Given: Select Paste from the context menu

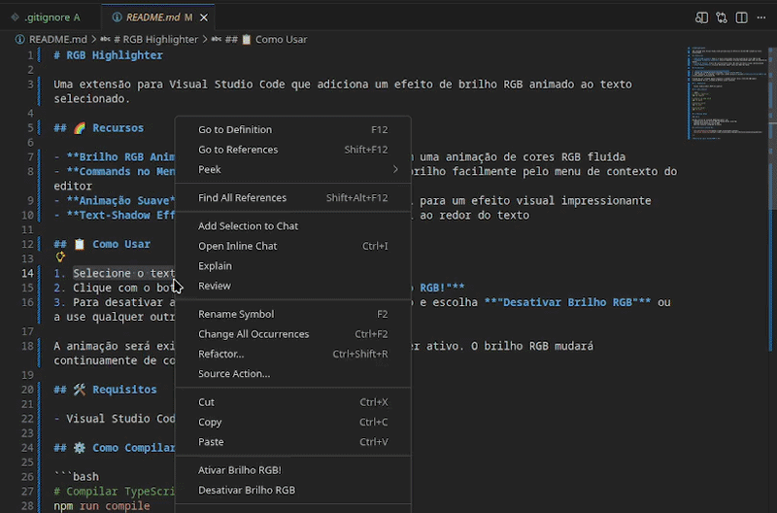Looking at the screenshot, I should 293,442.
